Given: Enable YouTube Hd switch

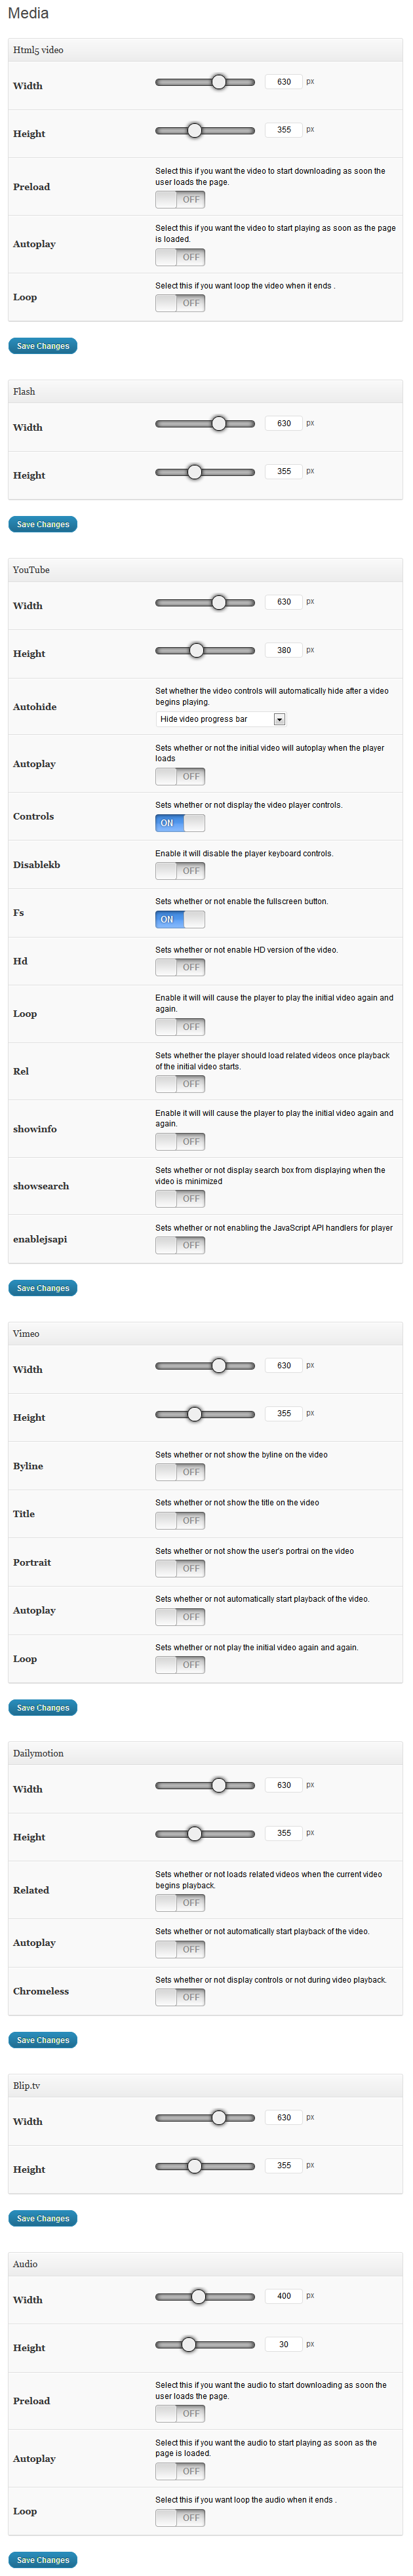Looking at the screenshot, I should [x=180, y=967].
